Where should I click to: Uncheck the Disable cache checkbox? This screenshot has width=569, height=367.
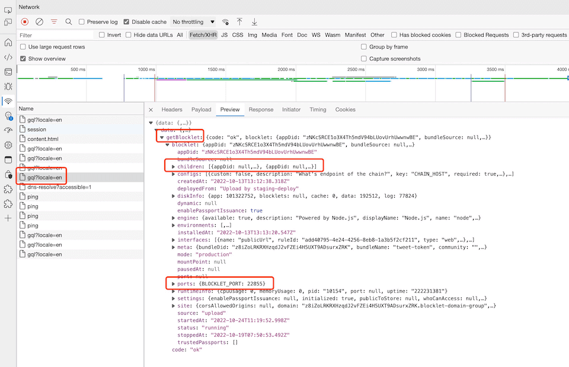pyautogui.click(x=127, y=22)
